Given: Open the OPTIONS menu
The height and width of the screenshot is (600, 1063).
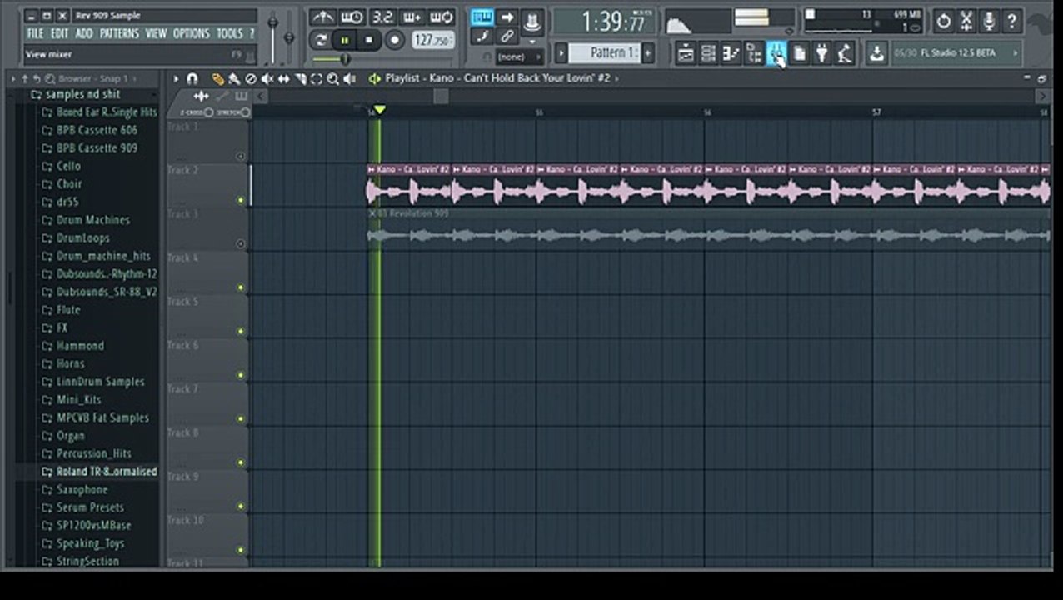Looking at the screenshot, I should (192, 33).
